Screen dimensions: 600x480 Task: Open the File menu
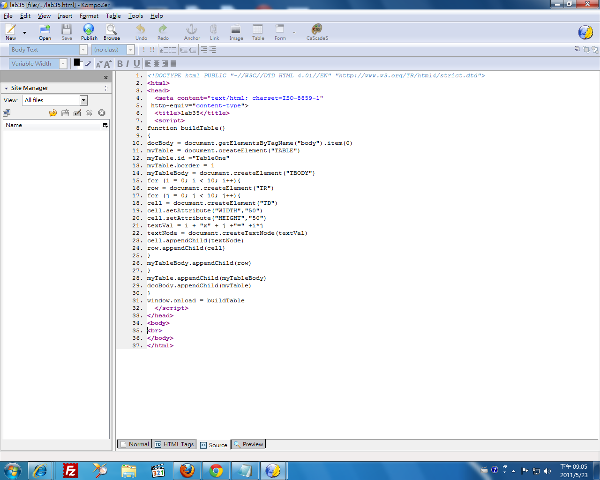[x=8, y=16]
